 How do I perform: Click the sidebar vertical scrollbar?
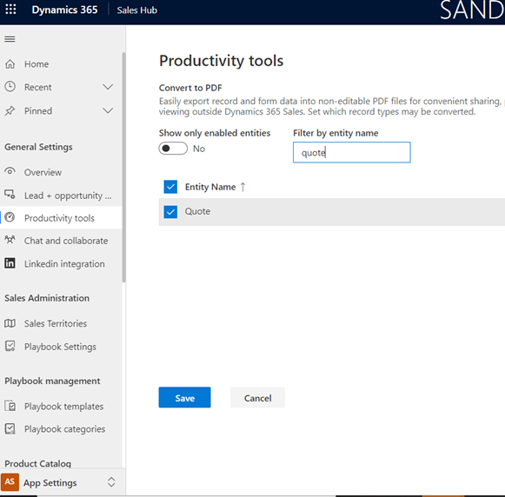pos(123,168)
